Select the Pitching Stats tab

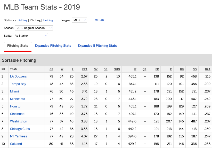pos(18,46)
